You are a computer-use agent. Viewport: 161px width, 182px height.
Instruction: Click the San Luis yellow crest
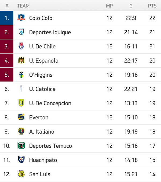click(21, 174)
